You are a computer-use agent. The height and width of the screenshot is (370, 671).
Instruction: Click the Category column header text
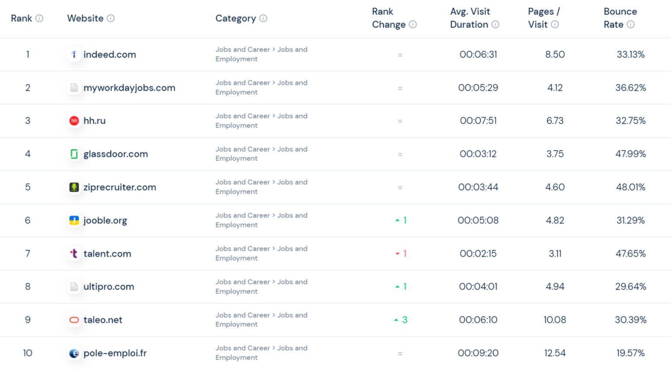(235, 18)
